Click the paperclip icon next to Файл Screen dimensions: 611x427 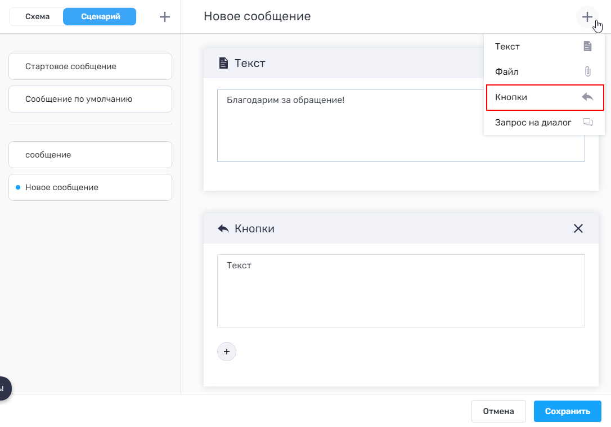click(587, 72)
